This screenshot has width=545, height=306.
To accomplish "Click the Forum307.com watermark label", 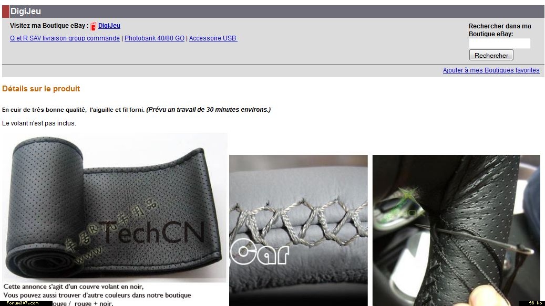I will [x=23, y=303].
